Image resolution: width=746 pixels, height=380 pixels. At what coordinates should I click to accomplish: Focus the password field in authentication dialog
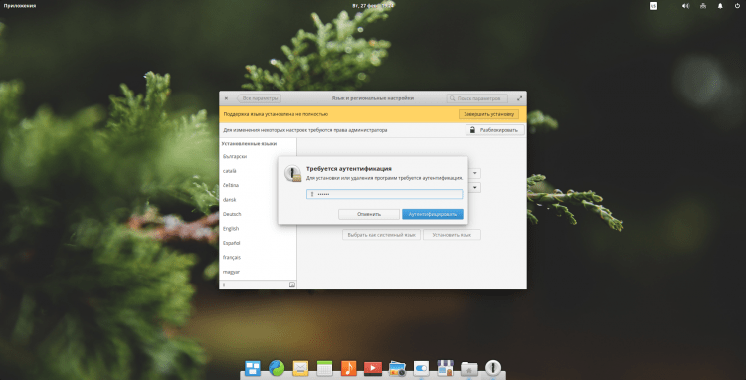(x=384, y=194)
